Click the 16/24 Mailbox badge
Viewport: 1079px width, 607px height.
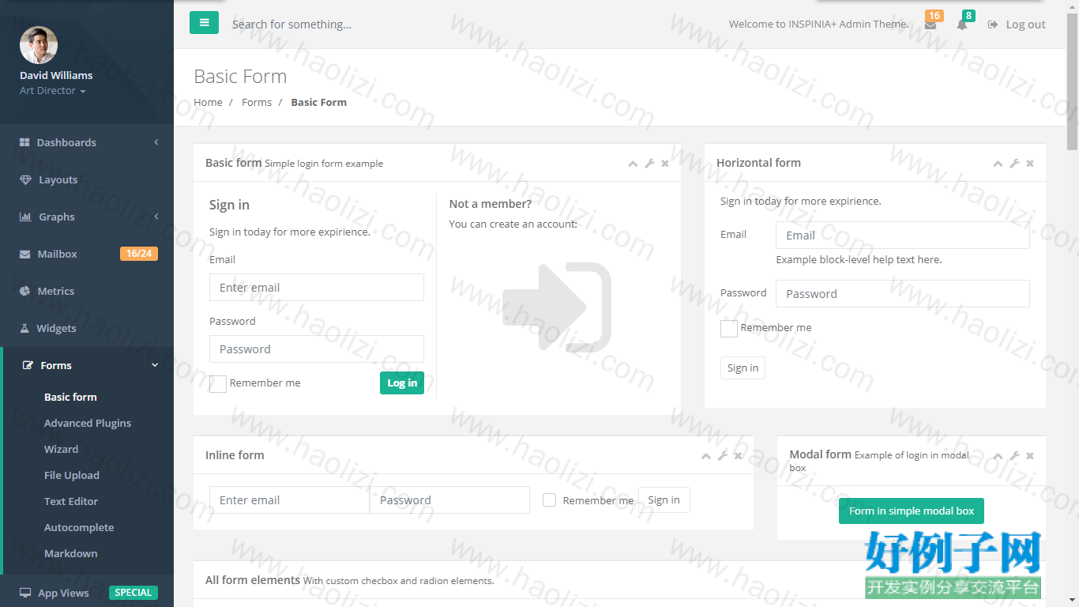[x=139, y=254]
